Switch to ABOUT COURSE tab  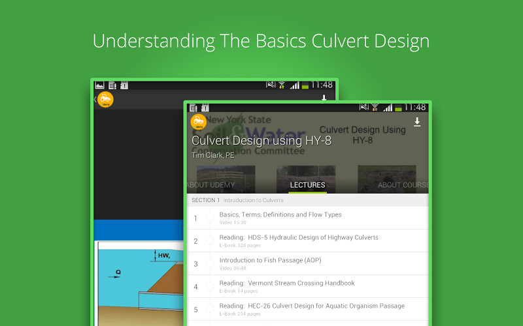[x=403, y=185]
